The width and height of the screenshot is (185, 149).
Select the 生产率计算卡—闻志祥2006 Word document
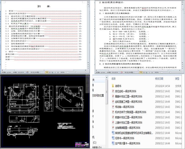[126, 143]
